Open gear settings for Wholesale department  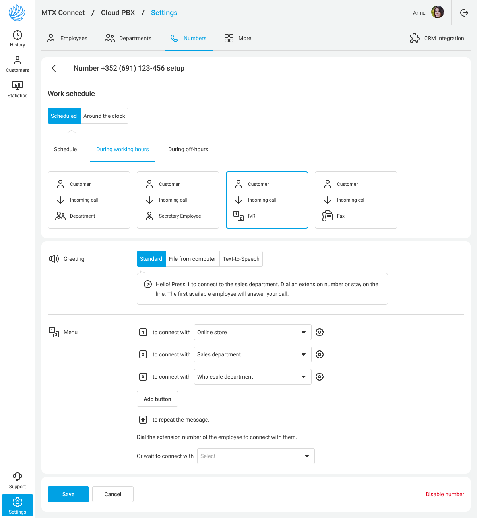pyautogui.click(x=320, y=377)
